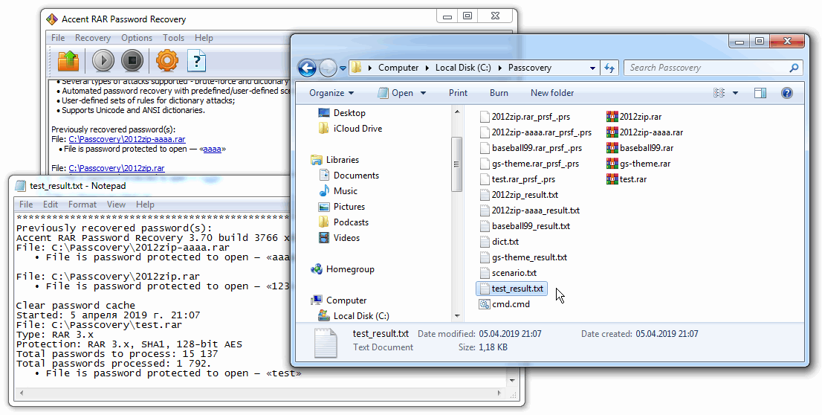Image resolution: width=822 pixels, height=415 pixels.
Task: Click the aaaa password link
Action: [x=213, y=149]
